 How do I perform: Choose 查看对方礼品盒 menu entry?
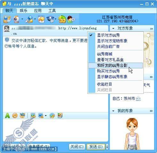click(x=115, y=60)
